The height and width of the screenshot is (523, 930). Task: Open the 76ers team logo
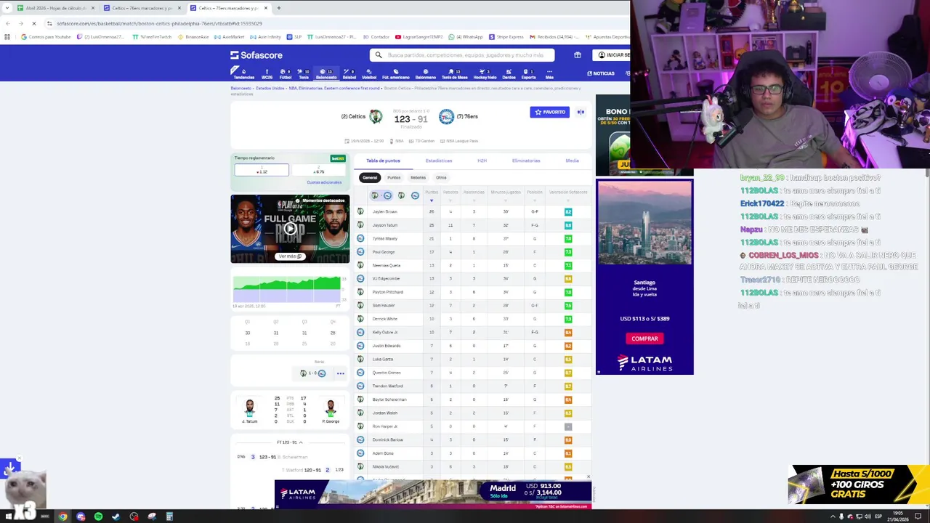point(446,116)
